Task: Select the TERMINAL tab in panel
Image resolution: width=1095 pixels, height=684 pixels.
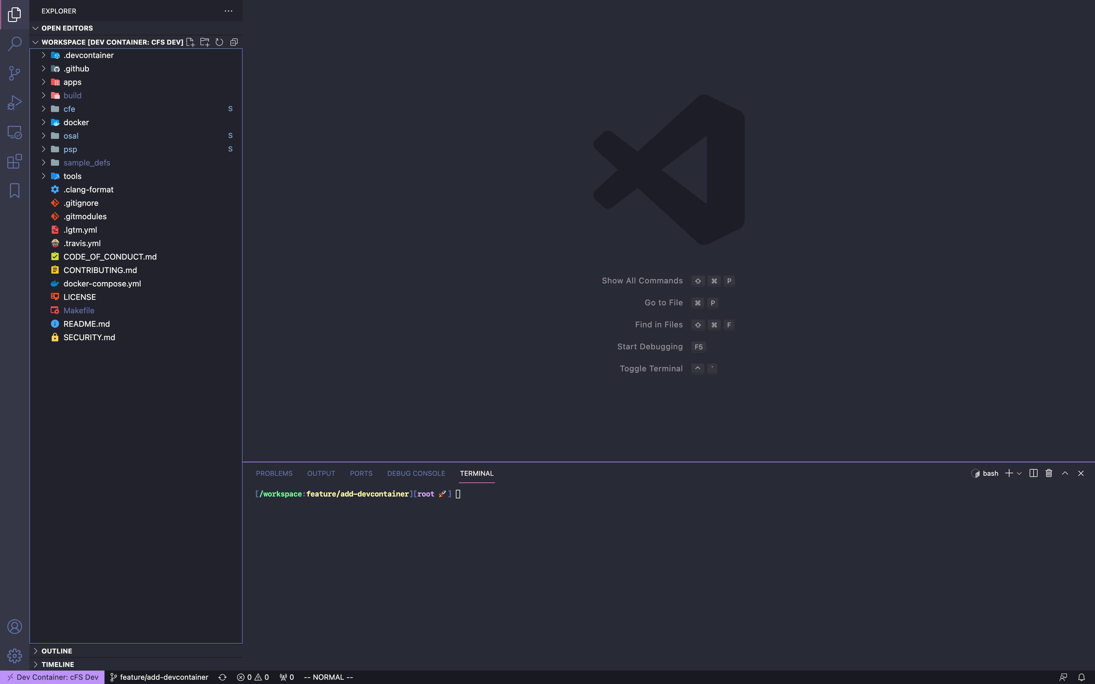Action: tap(476, 473)
